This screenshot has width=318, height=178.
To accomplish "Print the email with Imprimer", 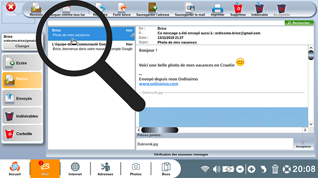I will 217,9.
